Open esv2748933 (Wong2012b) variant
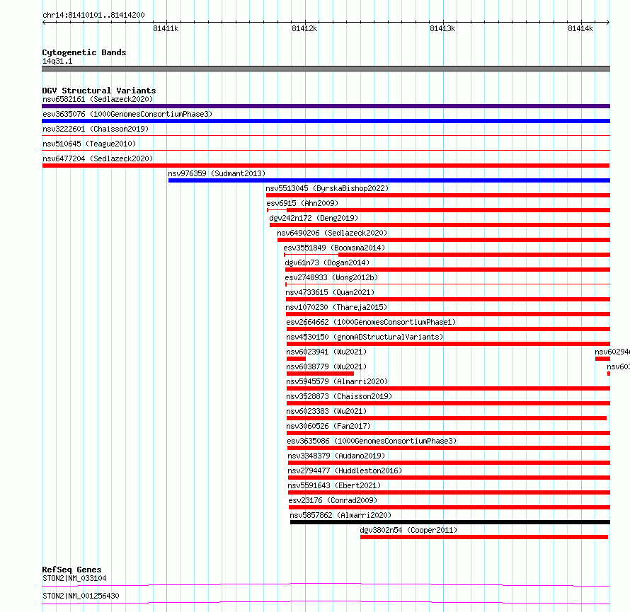 click(331, 277)
